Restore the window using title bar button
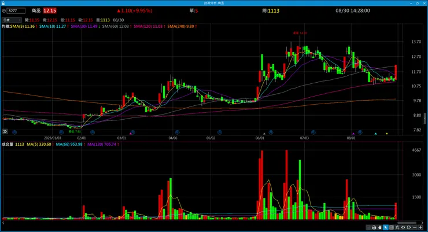This screenshot has width=428, height=232. [x=418, y=3]
